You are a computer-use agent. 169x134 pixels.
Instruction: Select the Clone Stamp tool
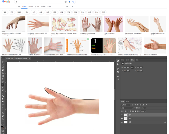3,87
